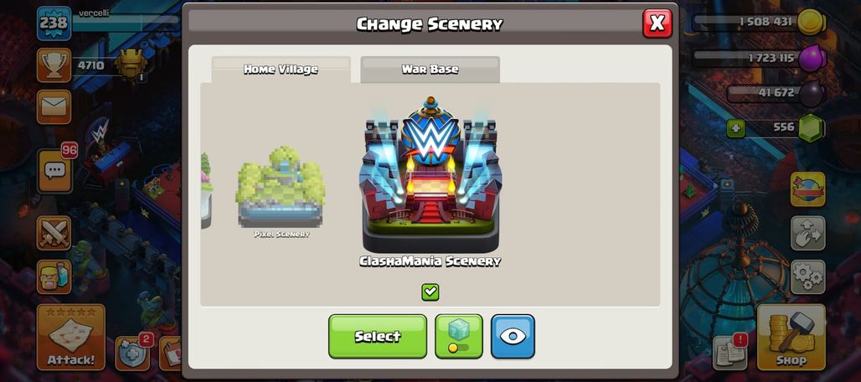
Task: Open the army barbarian and potion icon
Action: [x=54, y=276]
